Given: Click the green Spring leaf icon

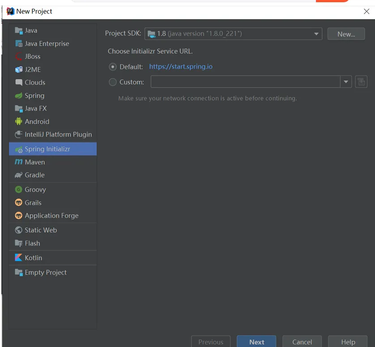Looking at the screenshot, I should click(19, 95).
